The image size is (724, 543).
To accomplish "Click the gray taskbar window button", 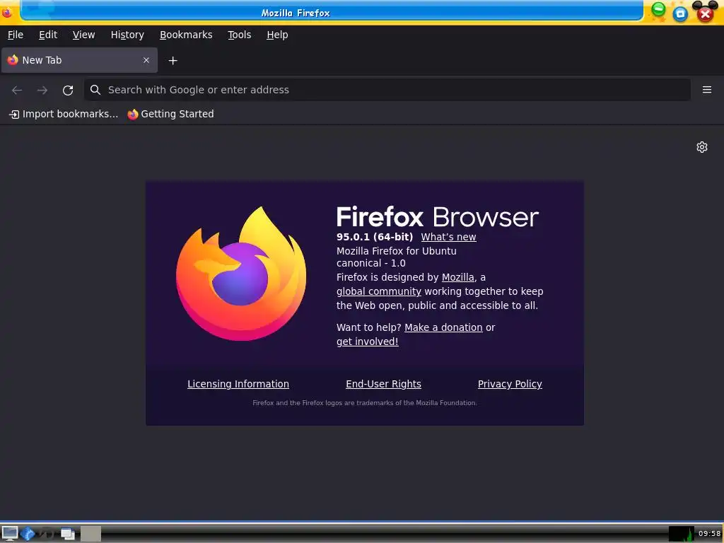I will tap(91, 534).
